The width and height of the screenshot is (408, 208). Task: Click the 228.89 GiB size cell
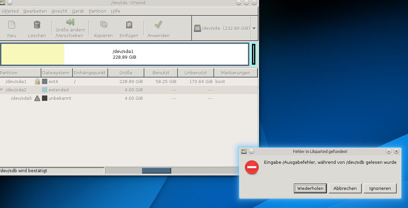click(x=131, y=81)
